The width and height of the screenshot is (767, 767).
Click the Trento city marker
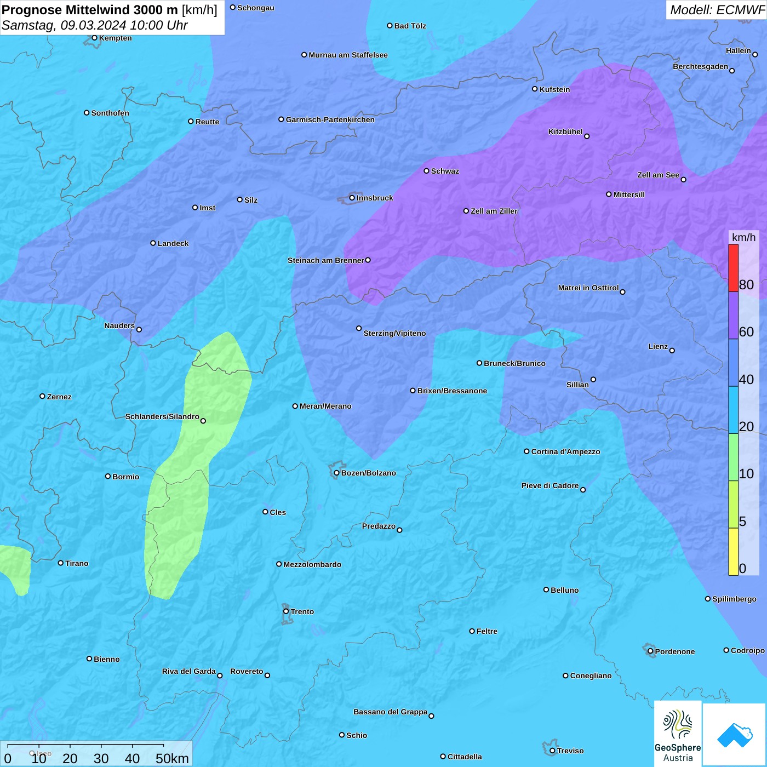tap(286, 611)
